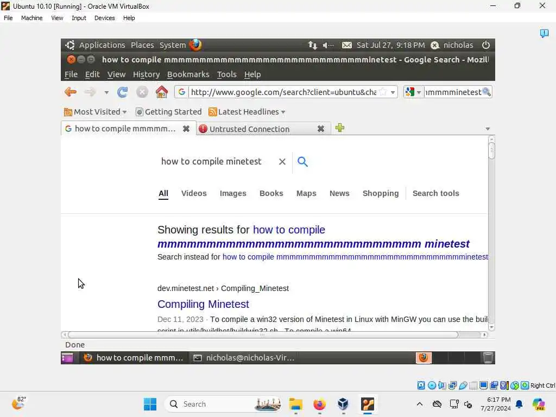Open the clock showing Sat Jul 27, 9:18 PM
Image resolution: width=556 pixels, height=417 pixels.
(390, 45)
